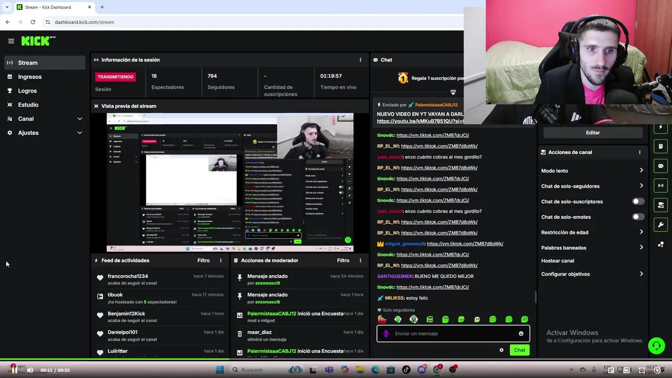Open Palabras baneadas settings

click(x=592, y=247)
